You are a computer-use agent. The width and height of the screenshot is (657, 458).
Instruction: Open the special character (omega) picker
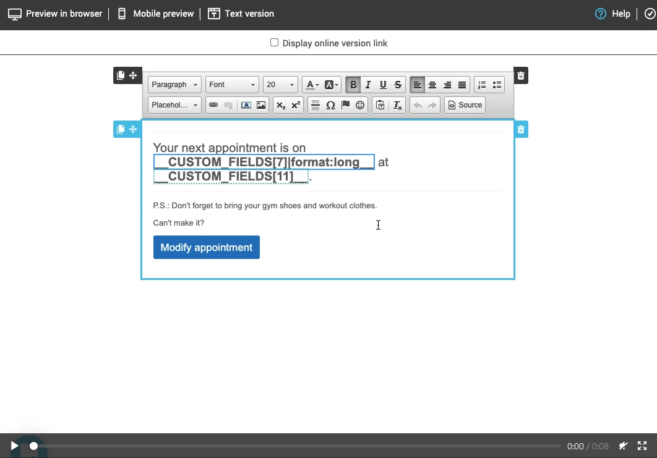(330, 105)
